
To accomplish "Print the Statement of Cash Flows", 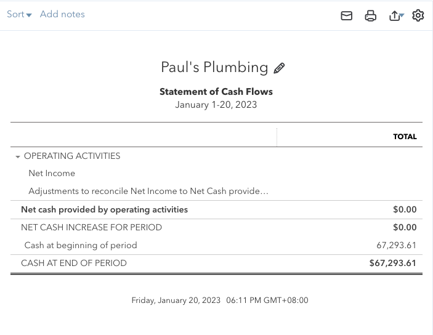I will coord(370,16).
